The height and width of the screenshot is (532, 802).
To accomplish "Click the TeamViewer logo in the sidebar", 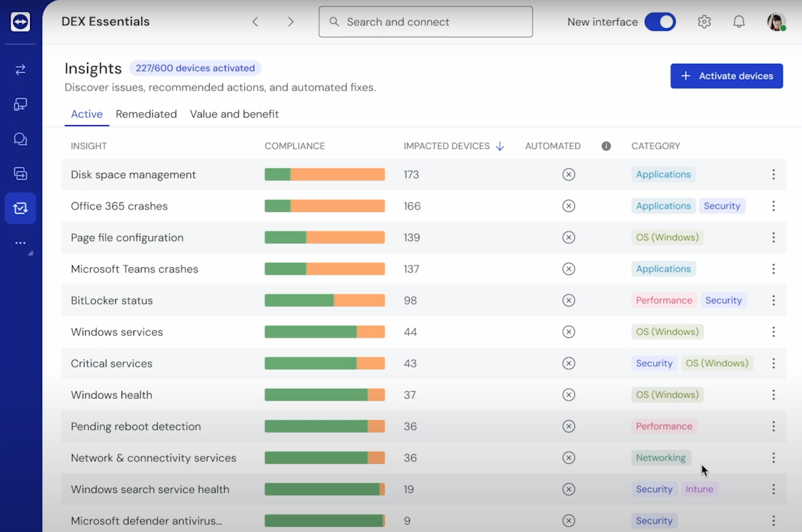I will 21,22.
